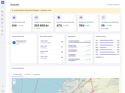The height and width of the screenshot is (93, 125).
Task: Click the Kungsgatan red downward trend icon
Action: click(88, 55)
